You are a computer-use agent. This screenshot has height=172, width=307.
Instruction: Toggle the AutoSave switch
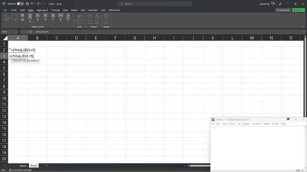click(x=20, y=4)
